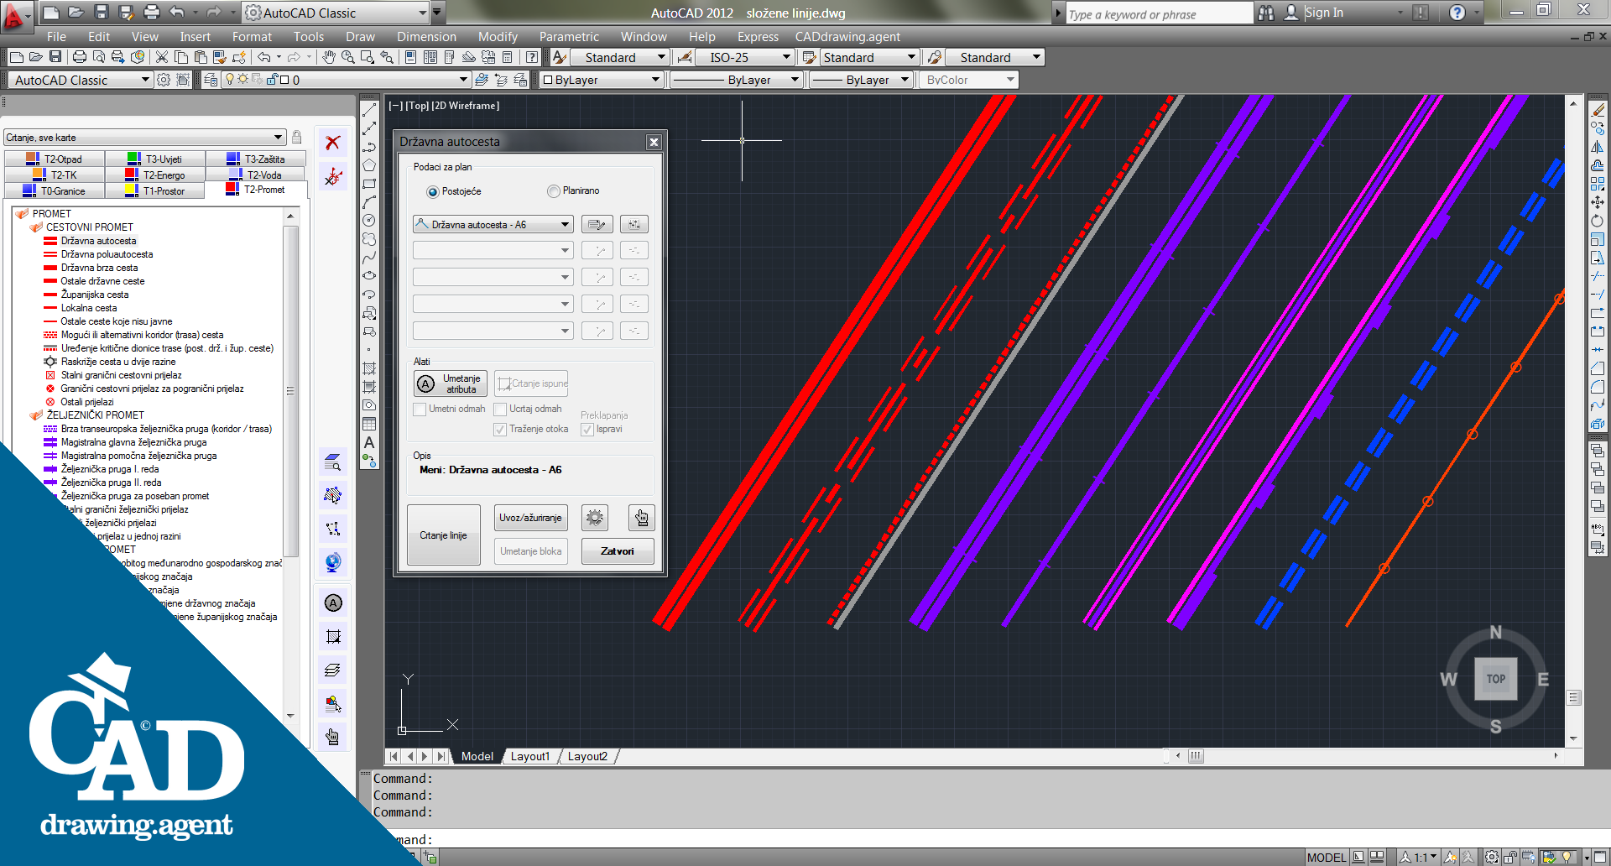Click the gear settings icon in dialog

595,518
